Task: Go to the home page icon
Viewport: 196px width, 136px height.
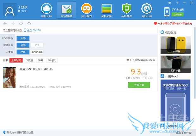Action: tap(29, 23)
